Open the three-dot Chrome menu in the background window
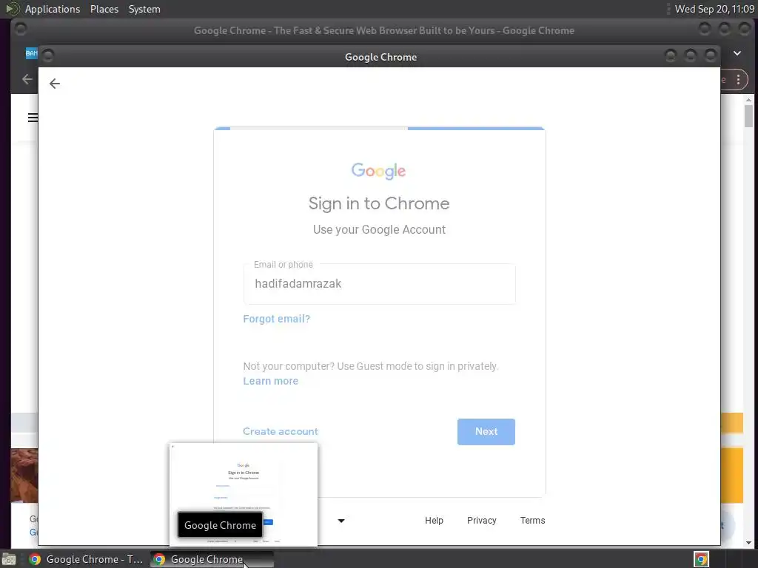 coord(738,80)
